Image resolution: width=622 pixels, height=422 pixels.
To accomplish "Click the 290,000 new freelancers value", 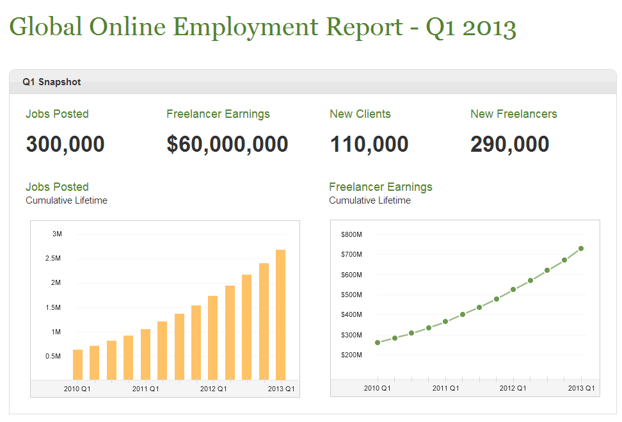I will (x=510, y=143).
